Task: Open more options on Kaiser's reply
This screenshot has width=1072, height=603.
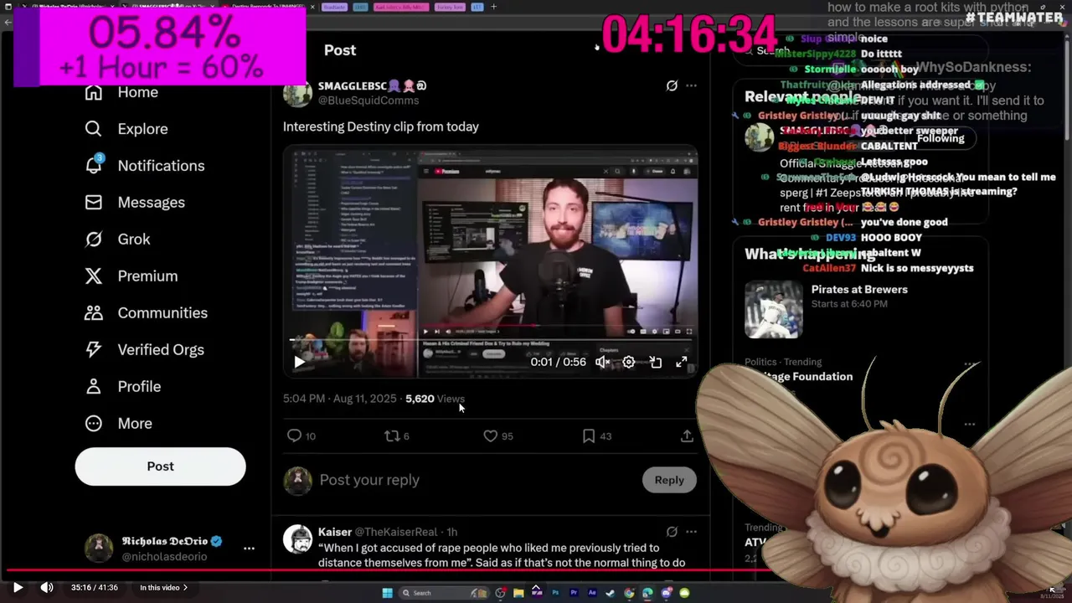Action: [x=691, y=531]
